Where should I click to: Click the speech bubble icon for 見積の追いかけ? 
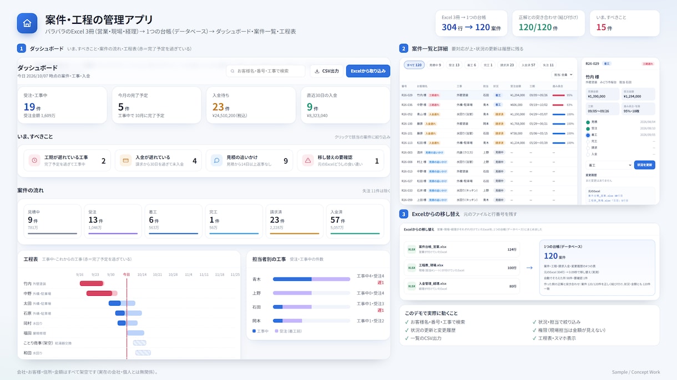216,161
